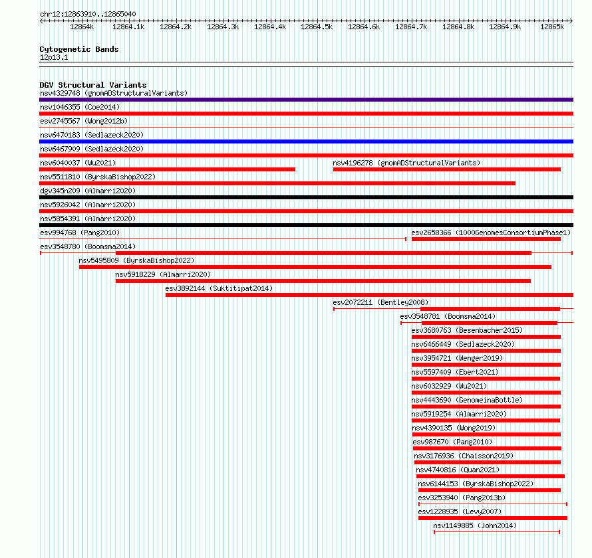Click the esv2745567 (Wong2012b) label
The width and height of the screenshot is (592, 558).
click(84, 121)
